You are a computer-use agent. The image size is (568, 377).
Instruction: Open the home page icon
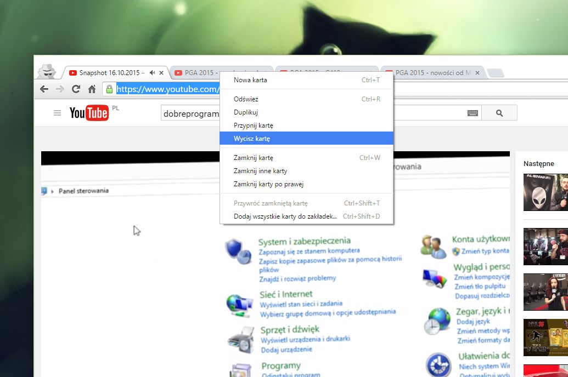click(92, 89)
